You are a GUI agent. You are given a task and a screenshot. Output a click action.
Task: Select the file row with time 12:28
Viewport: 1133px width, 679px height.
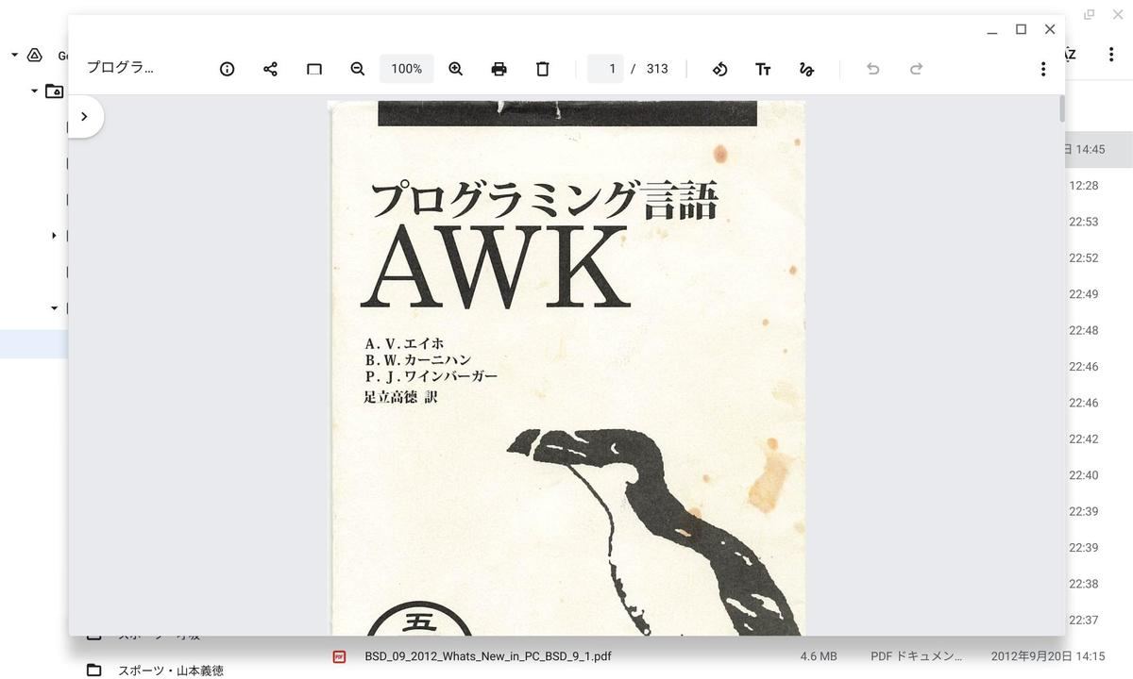[x=1099, y=186]
